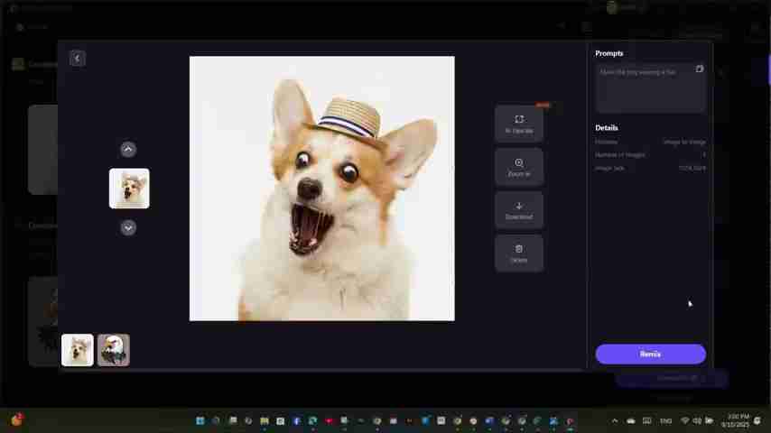Open the notification center icon
771x433 pixels.
pyautogui.click(x=757, y=420)
